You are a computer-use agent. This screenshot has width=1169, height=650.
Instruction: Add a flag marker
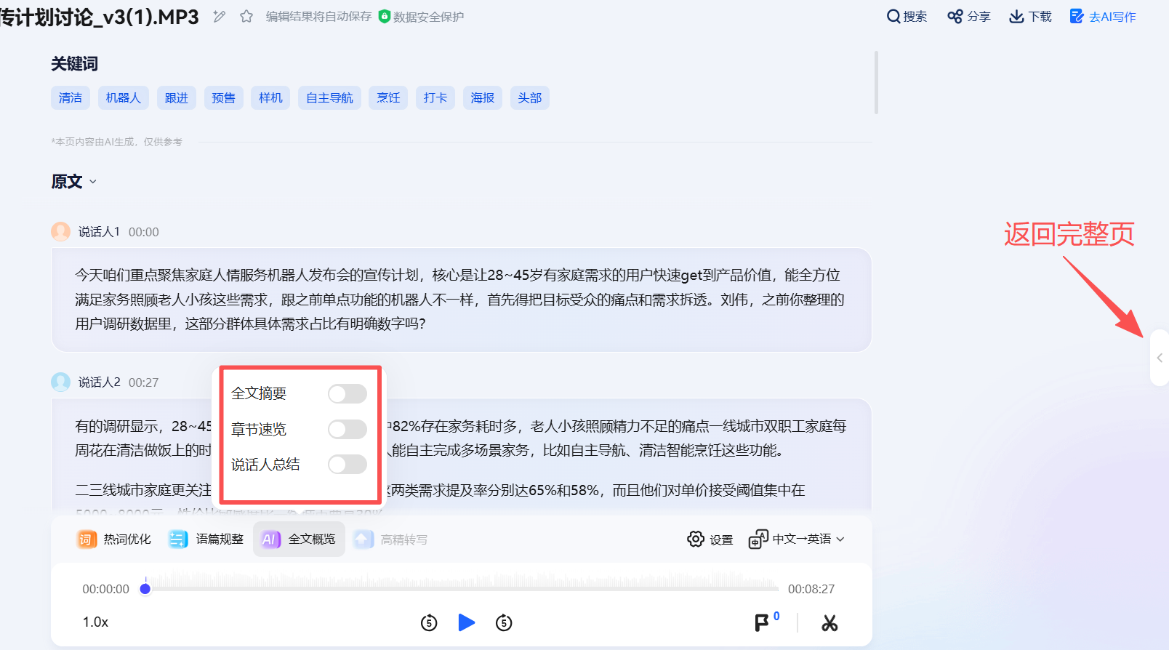coord(762,622)
